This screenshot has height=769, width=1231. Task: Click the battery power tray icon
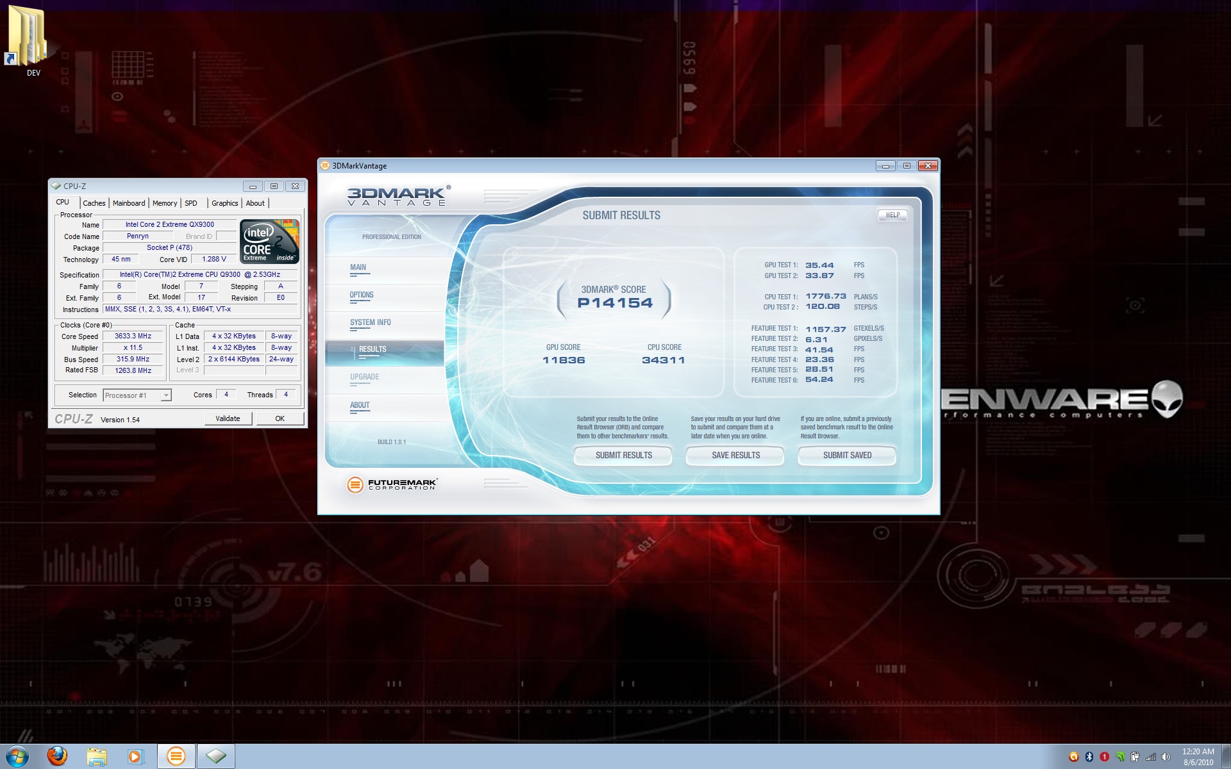click(x=1135, y=757)
